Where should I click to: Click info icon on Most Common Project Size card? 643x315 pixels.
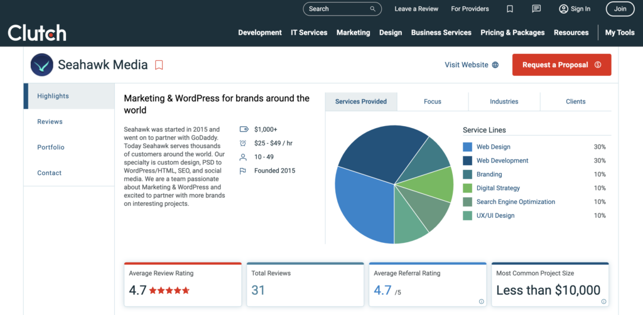point(603,301)
